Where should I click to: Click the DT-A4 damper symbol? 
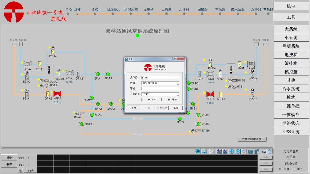(53, 52)
